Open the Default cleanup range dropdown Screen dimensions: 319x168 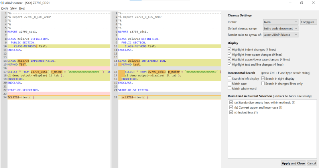281,28
